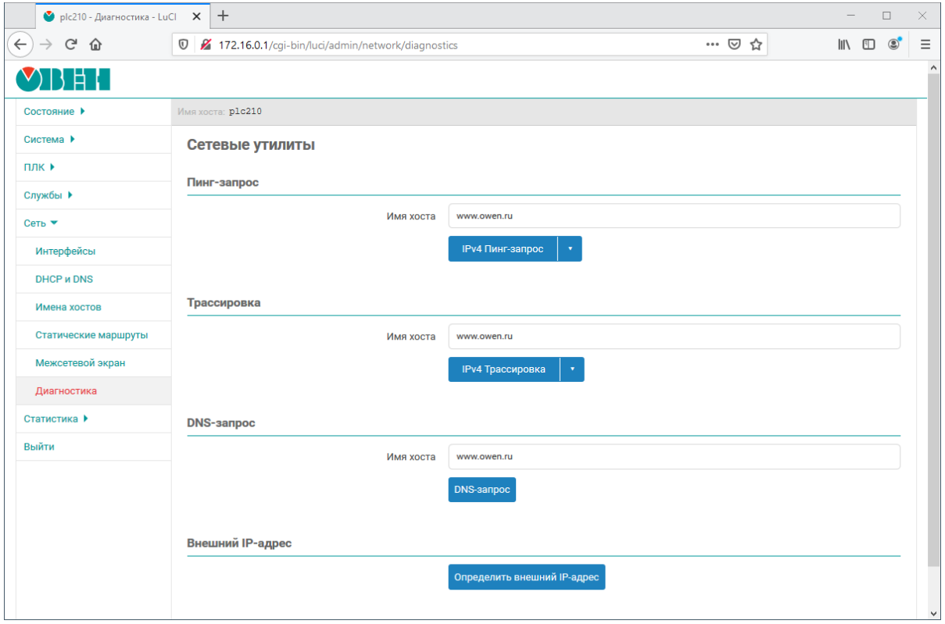945x624 pixels.
Task: Click Определить внешний IP-адрес button
Action: (526, 578)
